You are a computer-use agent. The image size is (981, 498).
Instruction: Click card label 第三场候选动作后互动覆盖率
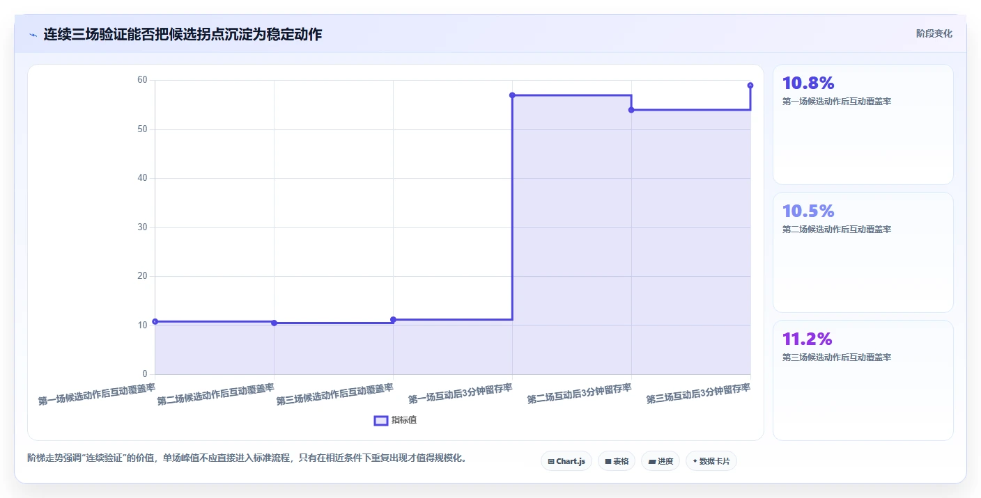837,358
